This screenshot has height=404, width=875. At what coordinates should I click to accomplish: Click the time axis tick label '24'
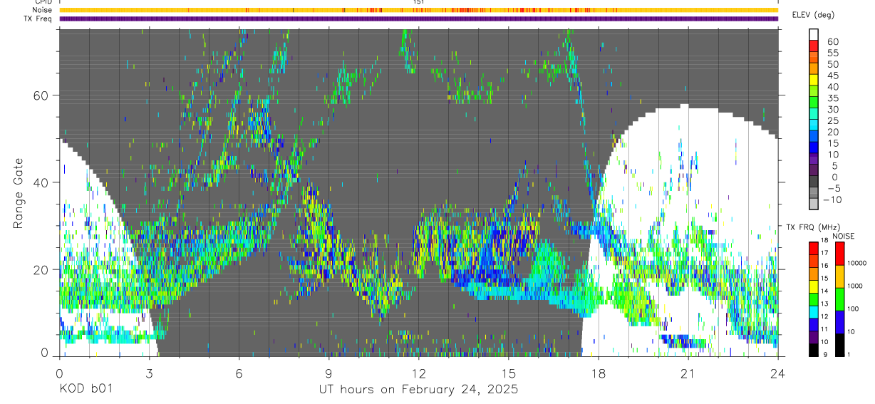click(777, 373)
